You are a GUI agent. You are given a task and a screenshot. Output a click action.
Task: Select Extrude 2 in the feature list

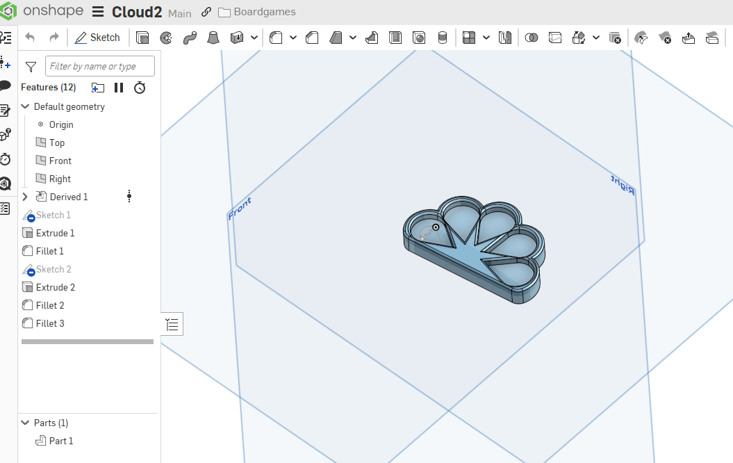click(55, 287)
